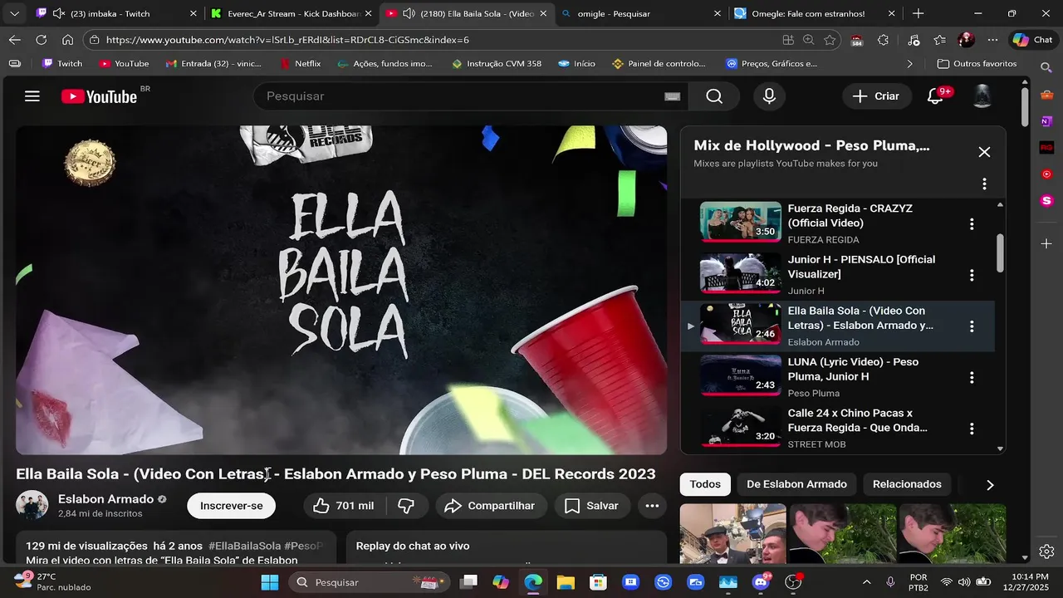
Task: Play Junior H PIENSALO thumbnail in the mix
Action: tap(741, 275)
